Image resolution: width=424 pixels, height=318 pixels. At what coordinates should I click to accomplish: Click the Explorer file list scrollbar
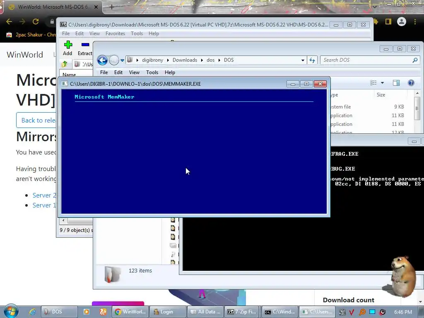[x=417, y=108]
